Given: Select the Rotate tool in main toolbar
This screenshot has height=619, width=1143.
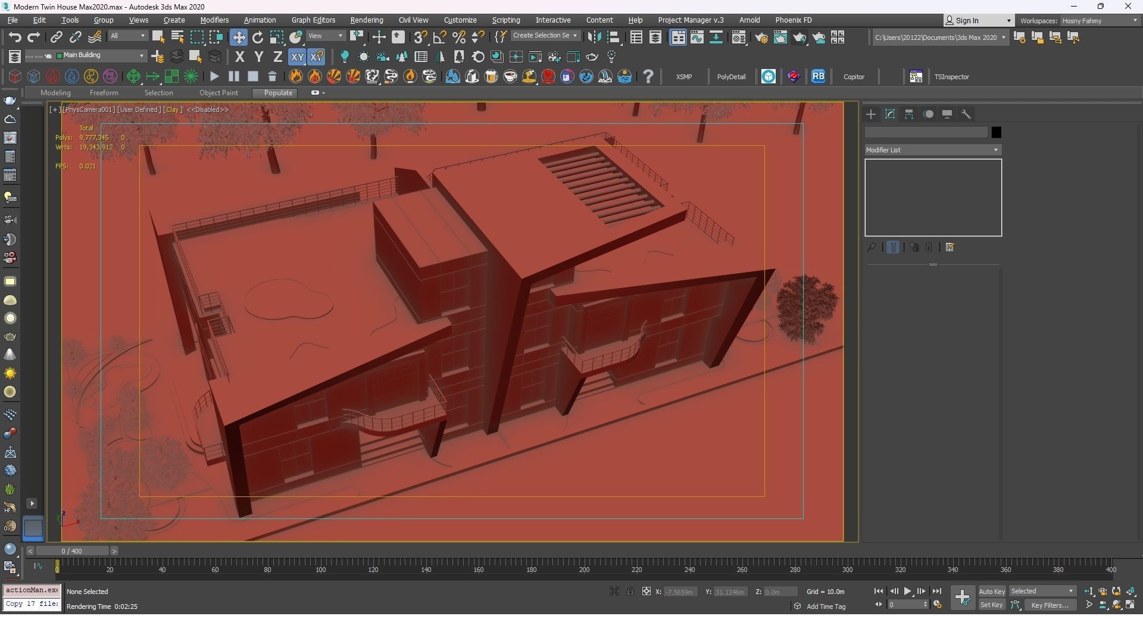Looking at the screenshot, I should pos(257,37).
